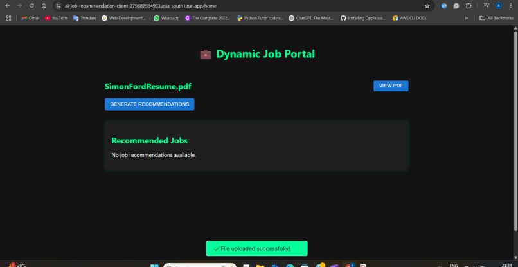This screenshot has width=518, height=267.
Task: Open the Extensions puzzle icon
Action: (x=469, y=6)
